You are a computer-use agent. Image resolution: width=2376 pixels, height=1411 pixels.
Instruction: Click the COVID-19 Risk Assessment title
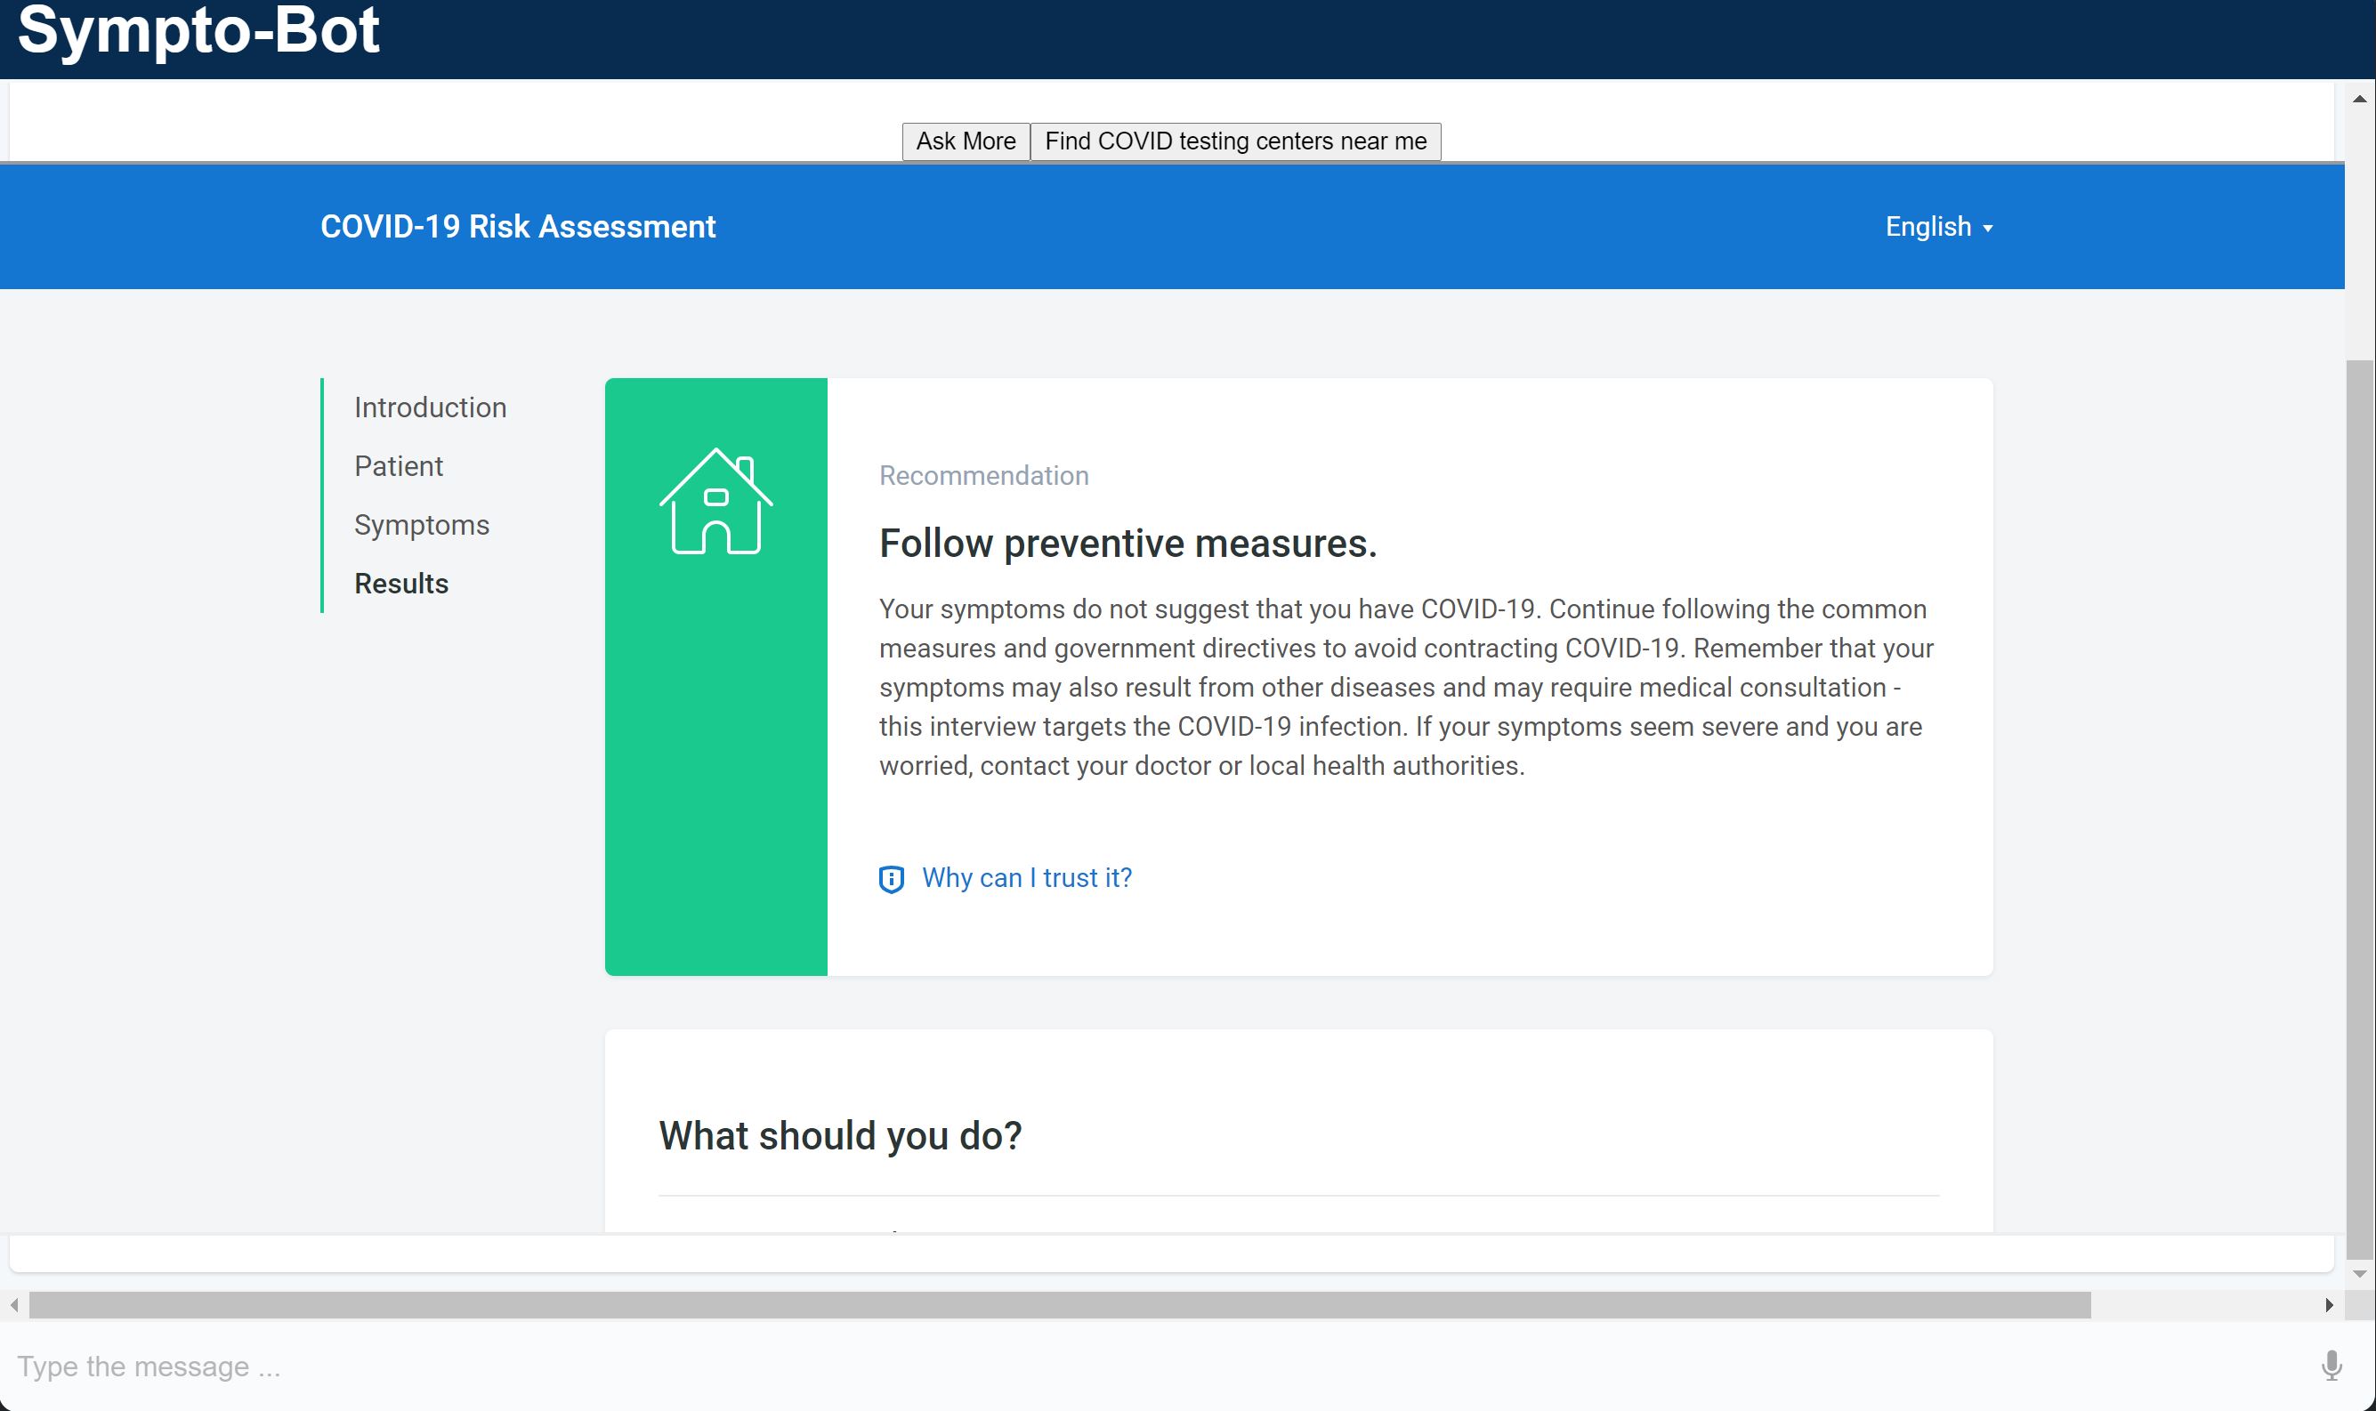tap(517, 226)
